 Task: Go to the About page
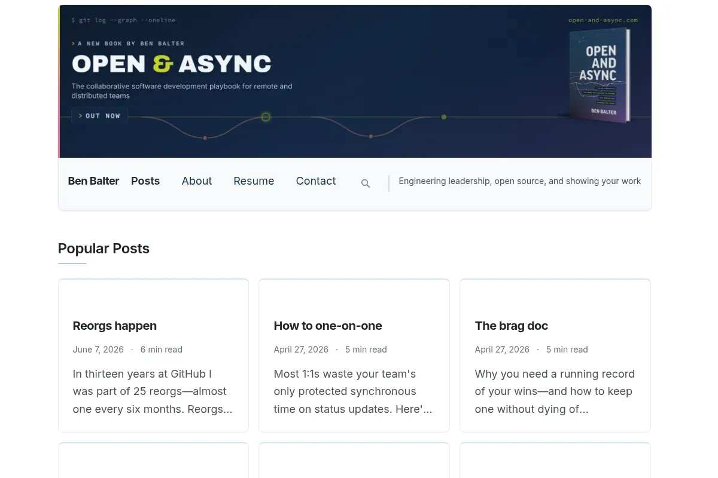(x=197, y=181)
